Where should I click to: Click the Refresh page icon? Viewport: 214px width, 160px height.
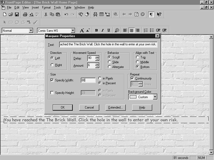click(136, 14)
